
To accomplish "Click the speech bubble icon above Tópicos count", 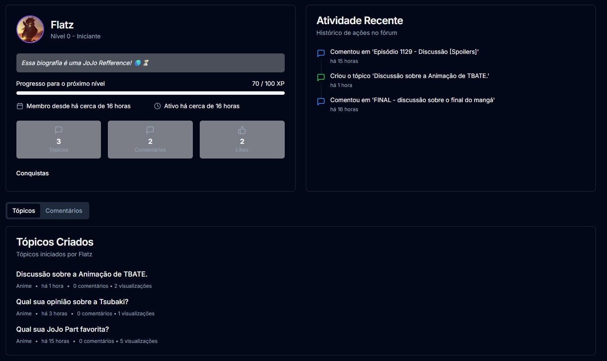I will pyautogui.click(x=59, y=130).
